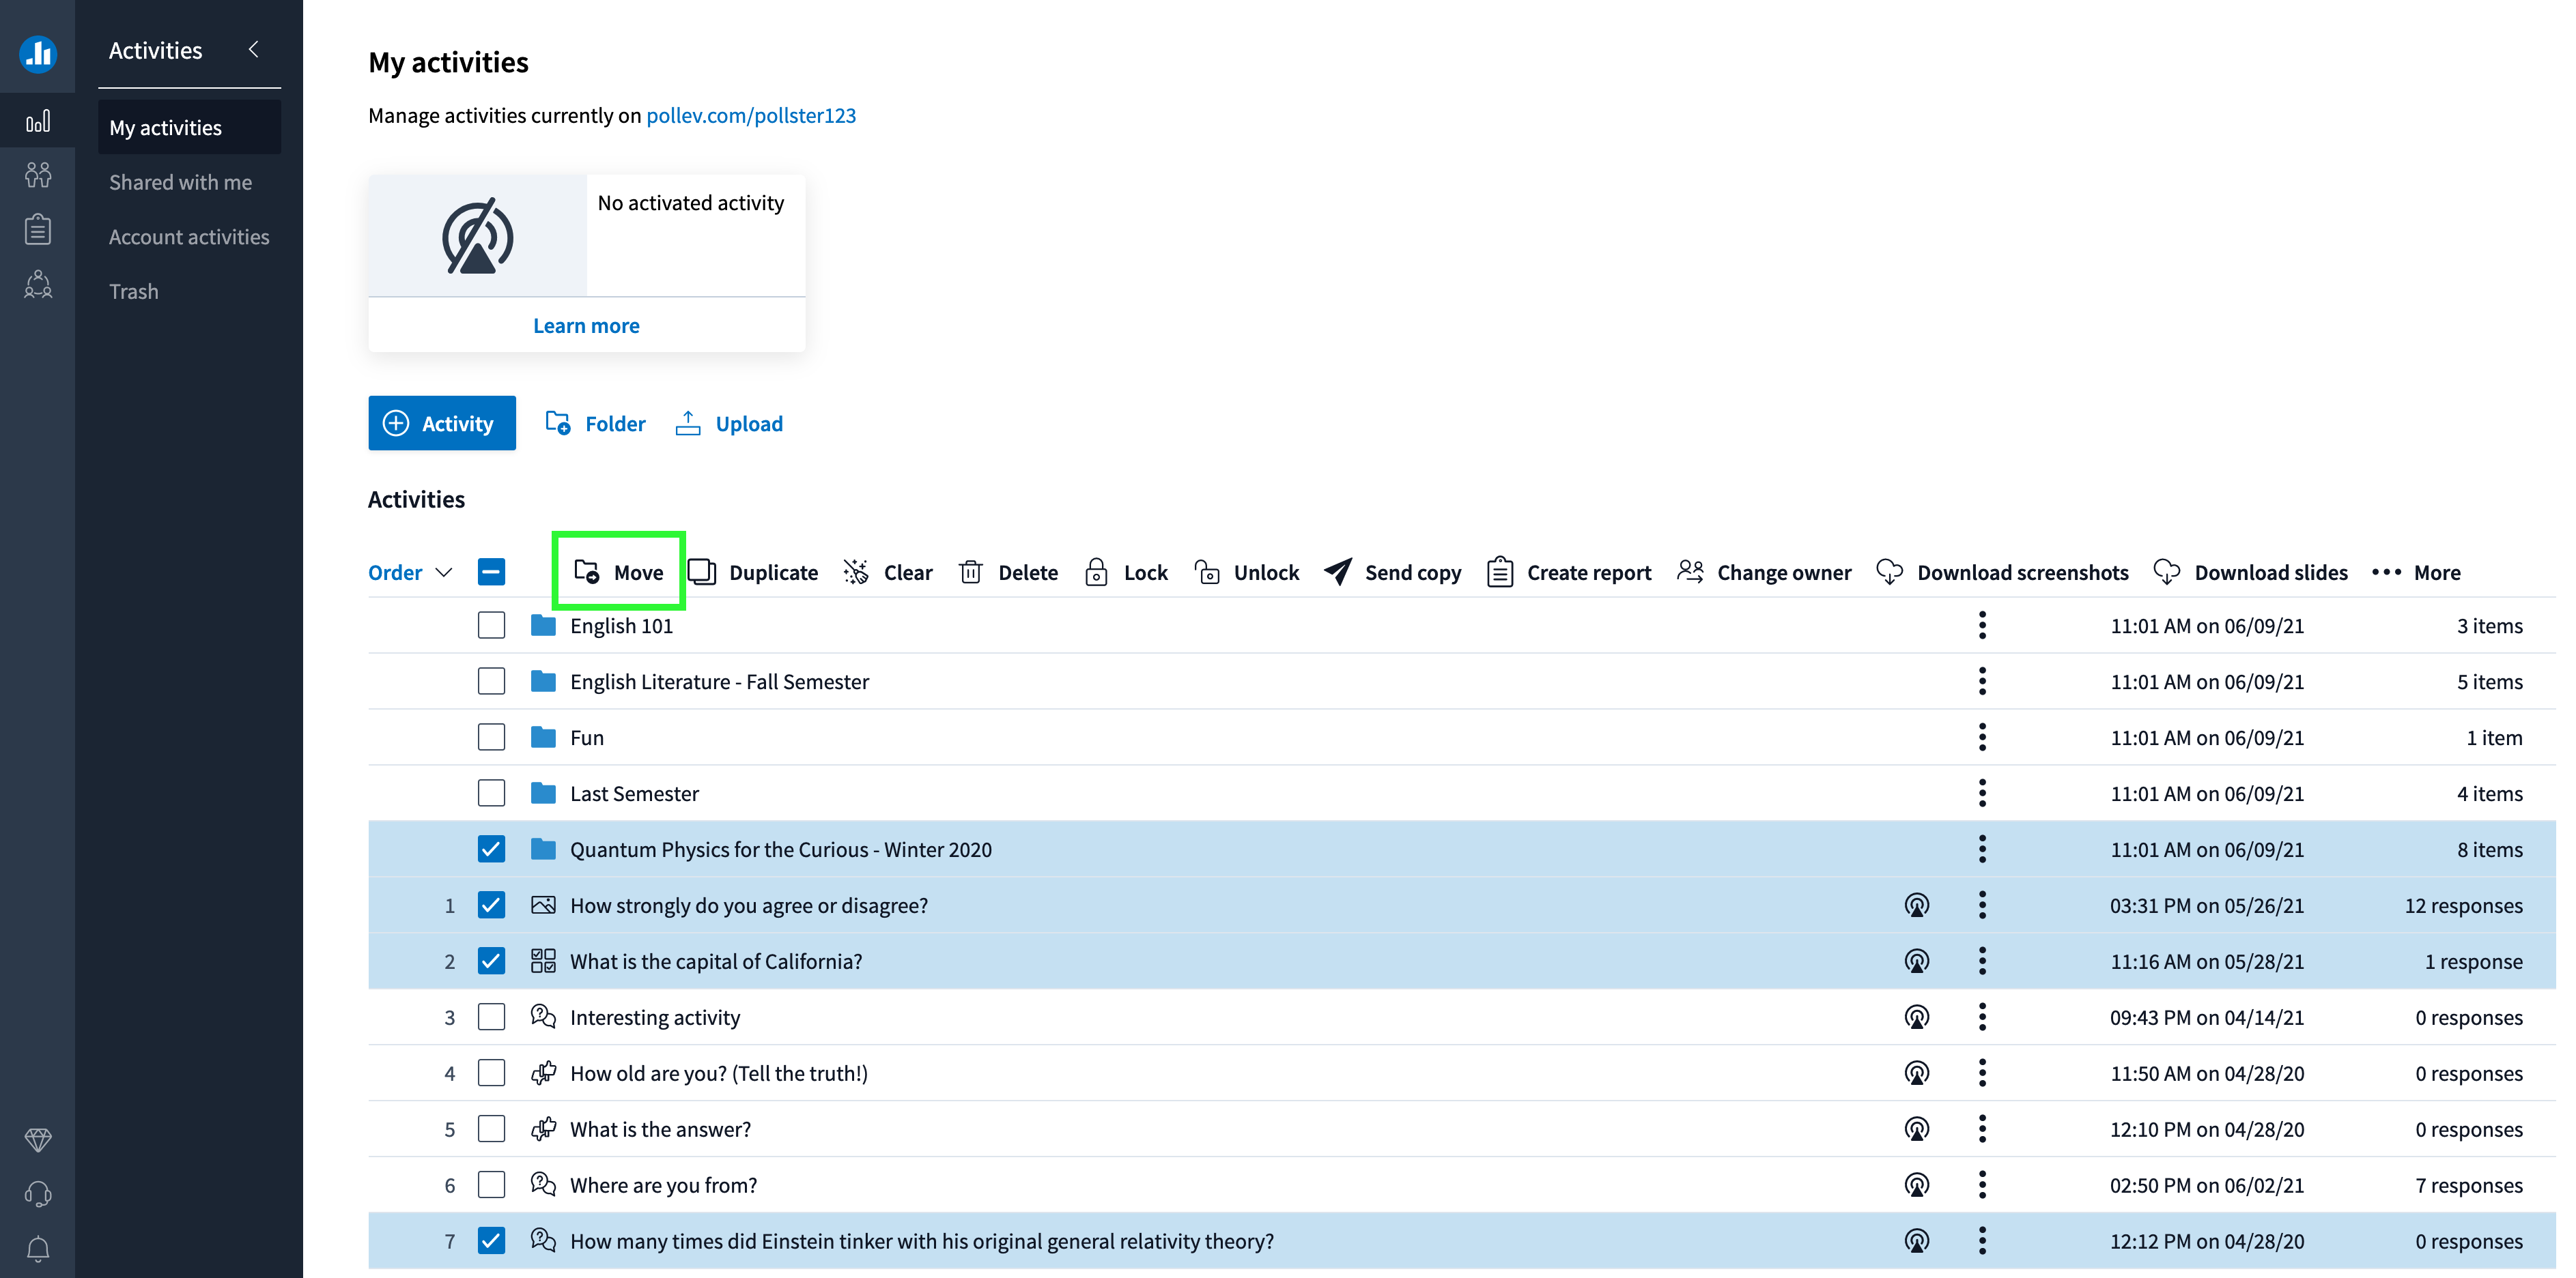Screen dimensions: 2576x1278
Task: Activate 'How old are you' broadcast icon
Action: [1916, 1073]
